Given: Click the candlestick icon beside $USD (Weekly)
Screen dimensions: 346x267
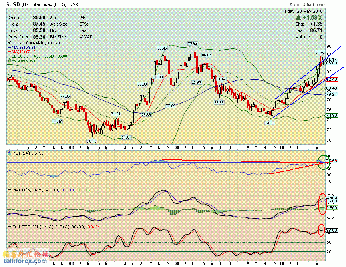Looking at the screenshot, I should 10,43.
